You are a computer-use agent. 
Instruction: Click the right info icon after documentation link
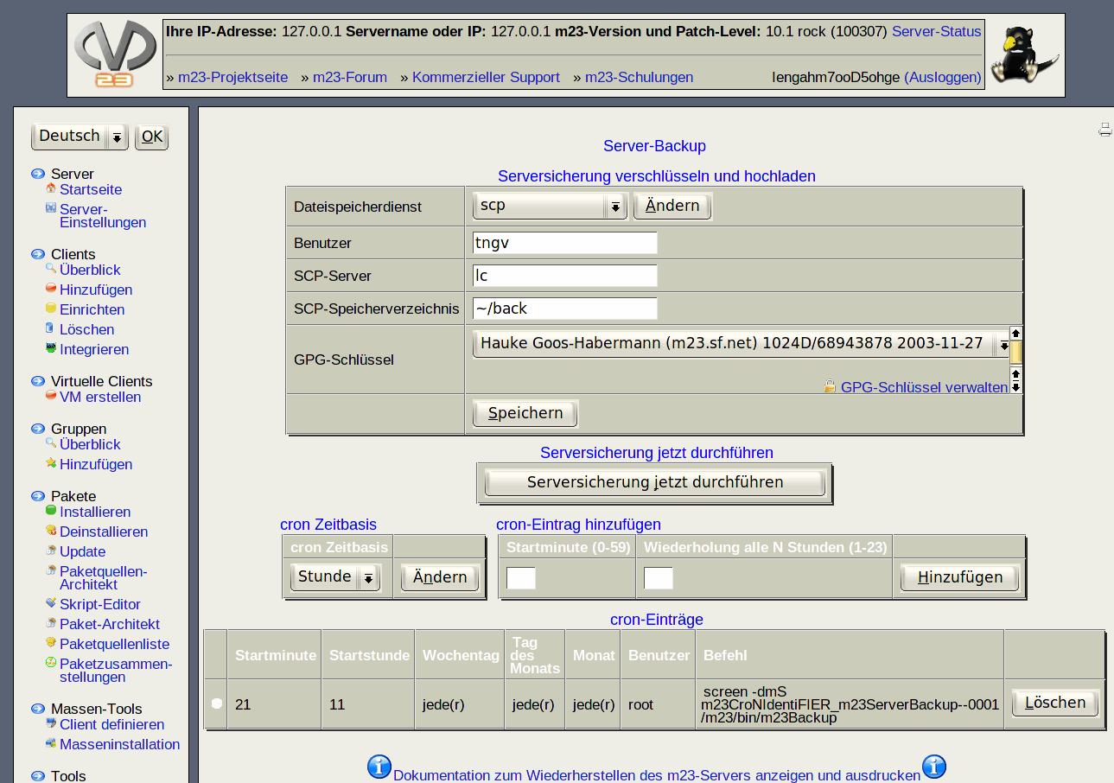point(933,767)
